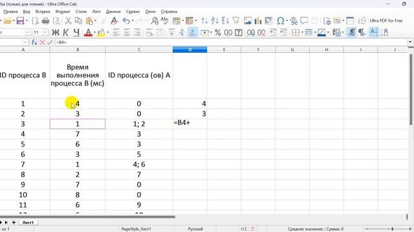Select the Лист1 sheet tab
Image resolution: width=414 pixels, height=232 pixels.
click(x=28, y=222)
